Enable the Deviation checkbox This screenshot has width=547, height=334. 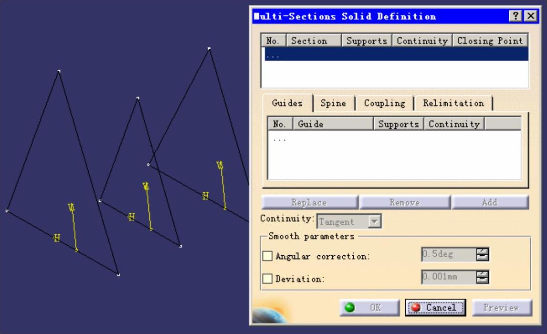tap(267, 279)
